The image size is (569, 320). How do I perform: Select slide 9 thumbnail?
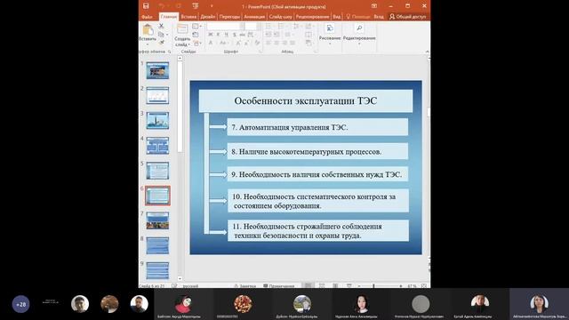pyautogui.click(x=157, y=270)
